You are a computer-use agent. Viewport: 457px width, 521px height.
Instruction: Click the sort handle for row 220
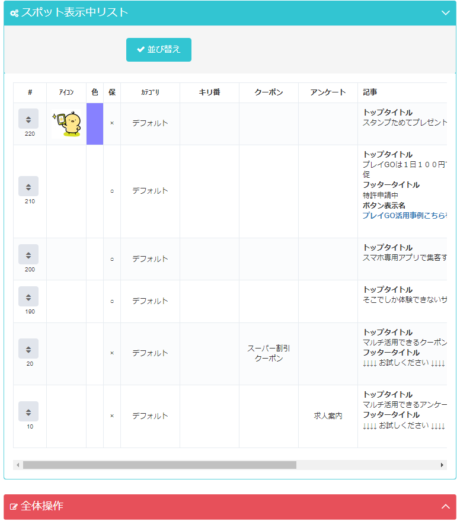[28, 119]
